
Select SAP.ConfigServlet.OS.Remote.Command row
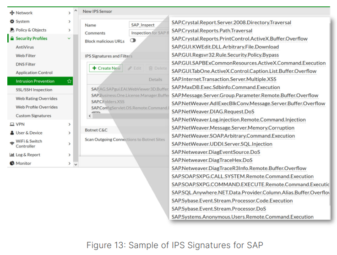pos(130,108)
